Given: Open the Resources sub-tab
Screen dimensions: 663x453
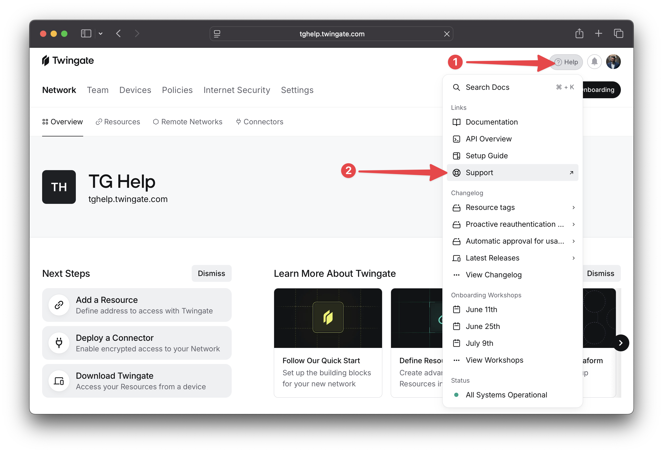Looking at the screenshot, I should tap(118, 122).
